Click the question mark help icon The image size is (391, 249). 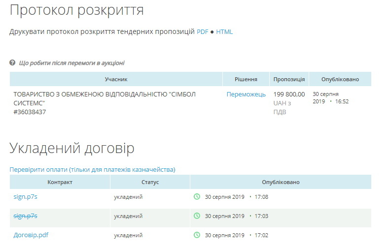click(12, 63)
